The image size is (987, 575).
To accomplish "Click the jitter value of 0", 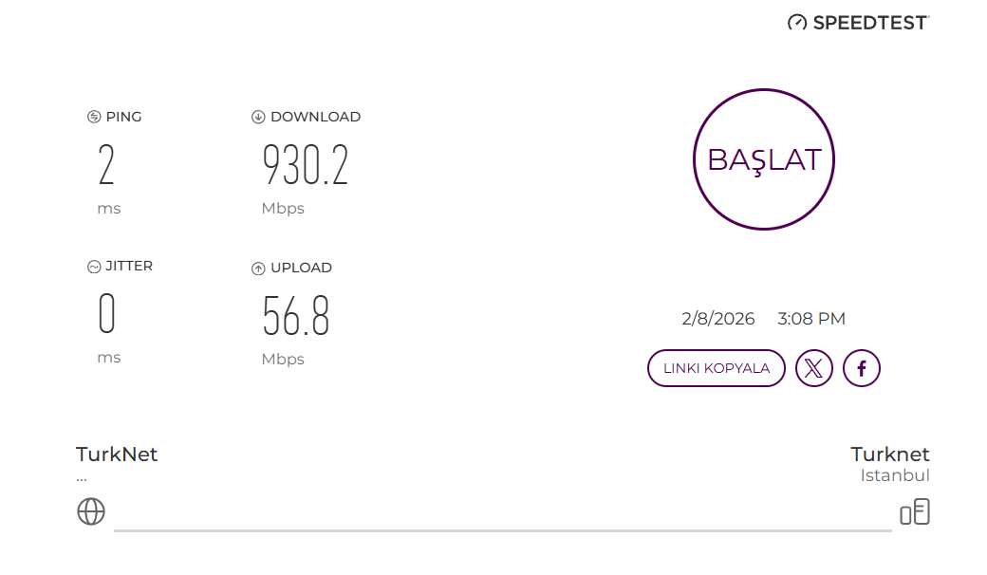I will (107, 313).
